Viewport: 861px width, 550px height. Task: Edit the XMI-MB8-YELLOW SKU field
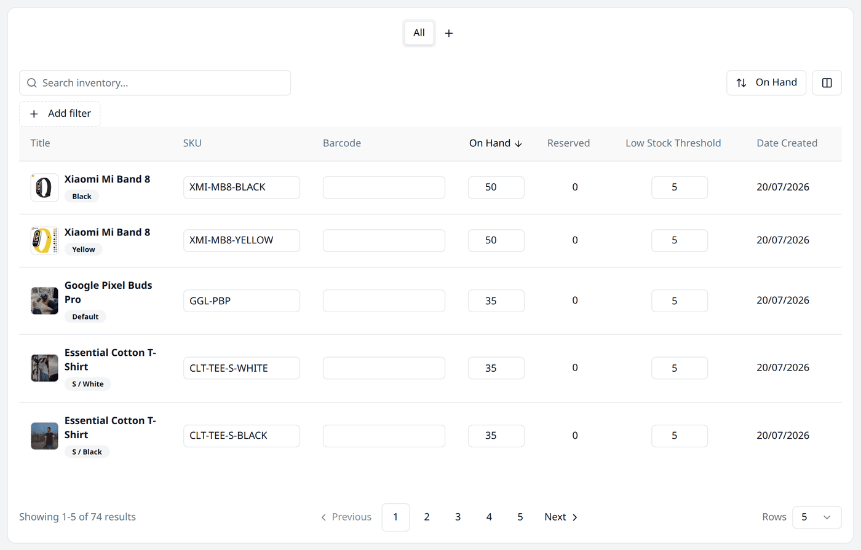click(x=242, y=240)
